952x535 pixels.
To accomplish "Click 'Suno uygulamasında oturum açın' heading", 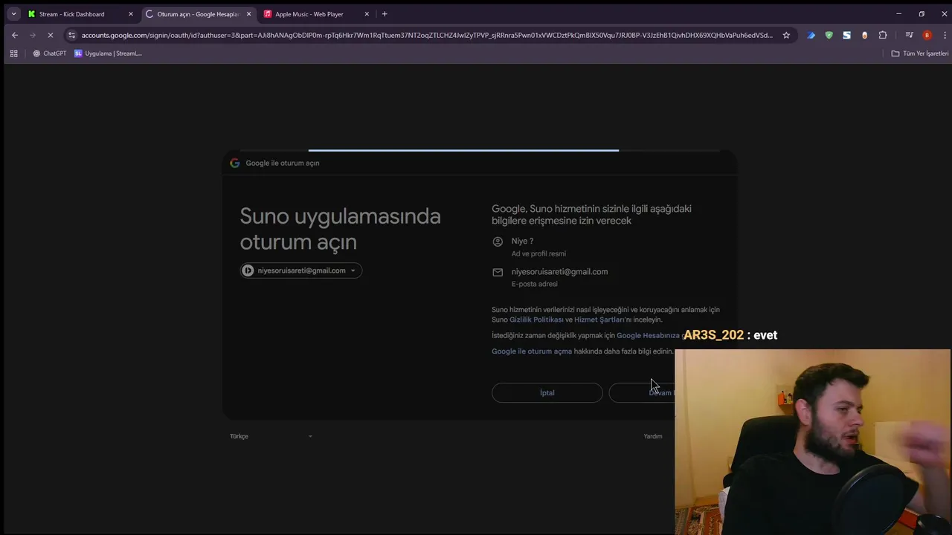I will coord(341,229).
